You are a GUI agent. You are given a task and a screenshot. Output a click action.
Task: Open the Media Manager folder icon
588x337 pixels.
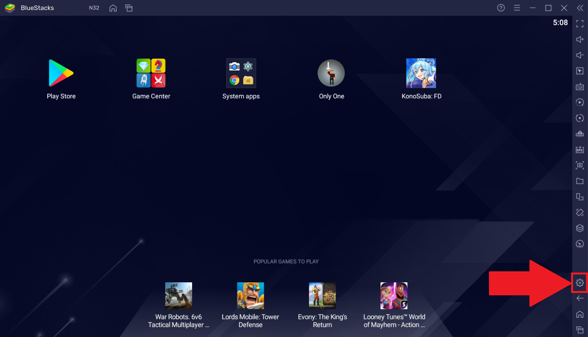coord(580,181)
